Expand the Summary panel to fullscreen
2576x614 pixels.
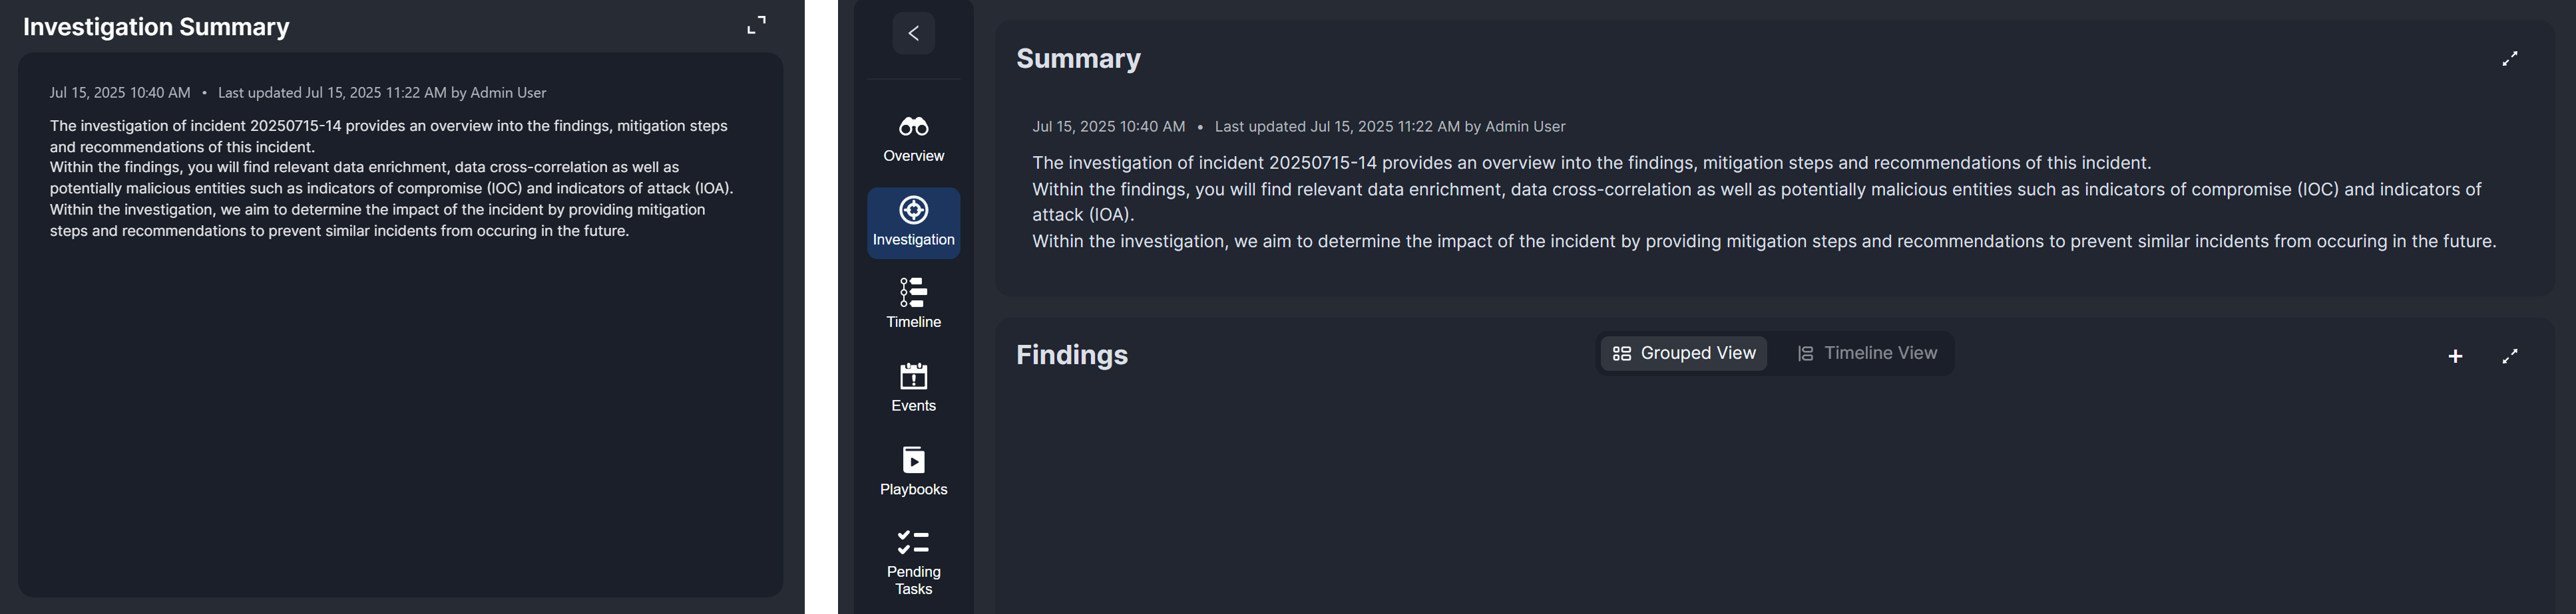click(x=2510, y=59)
